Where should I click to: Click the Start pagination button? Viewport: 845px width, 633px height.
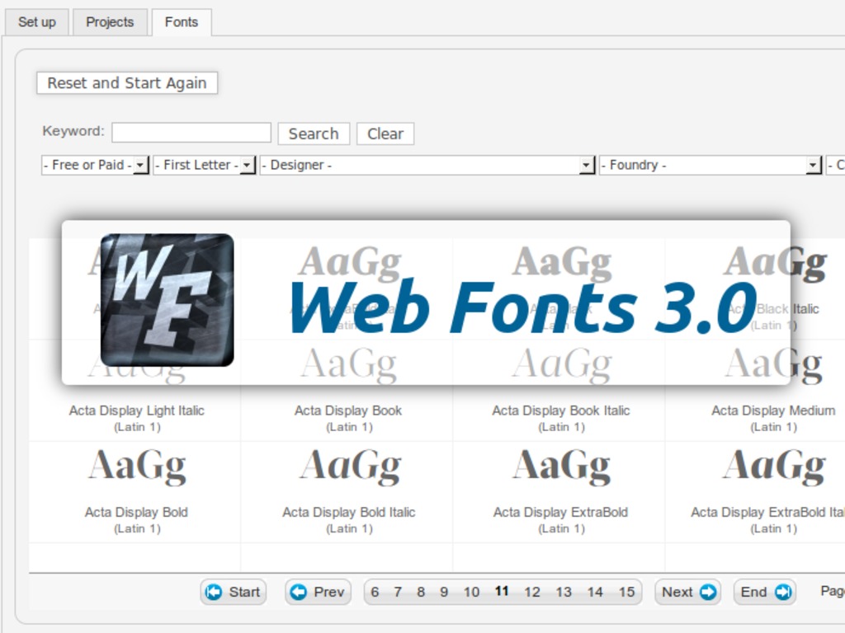click(234, 592)
